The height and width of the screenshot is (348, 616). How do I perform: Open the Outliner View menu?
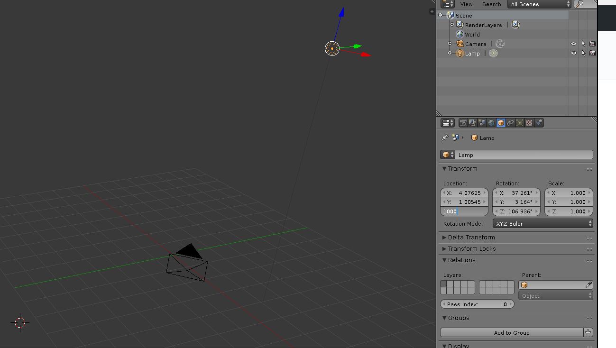tap(466, 4)
